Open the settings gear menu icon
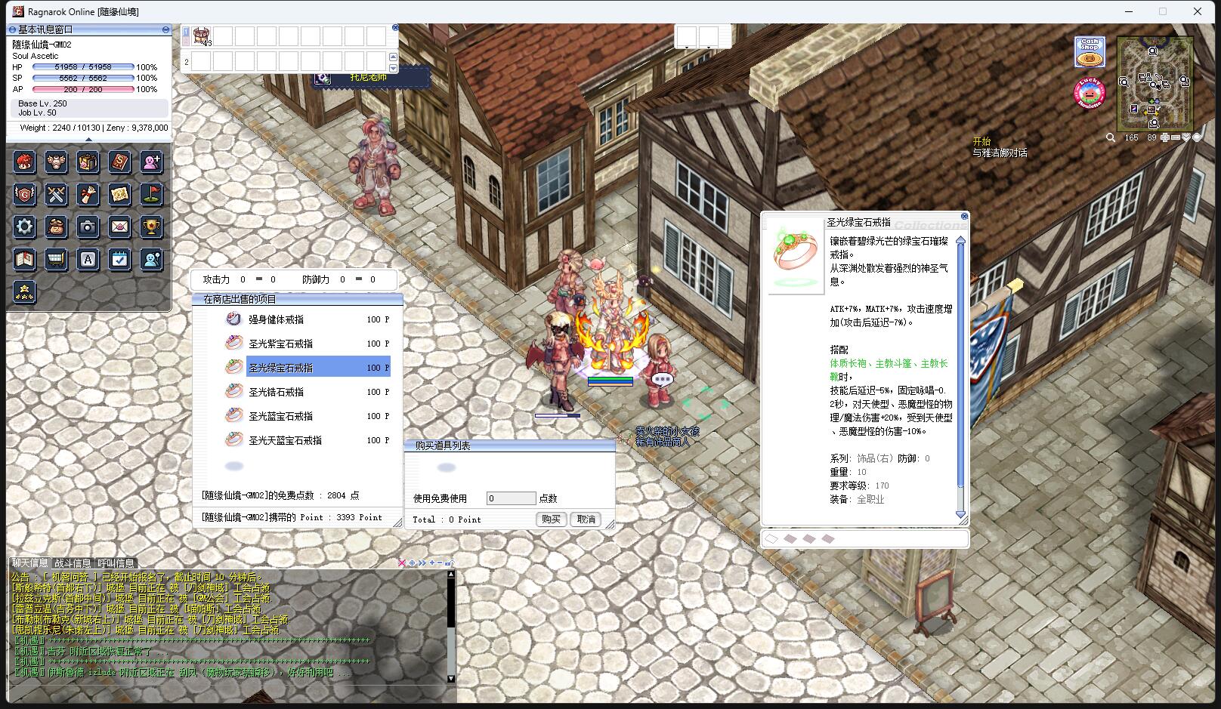The image size is (1221, 709). pyautogui.click(x=24, y=227)
